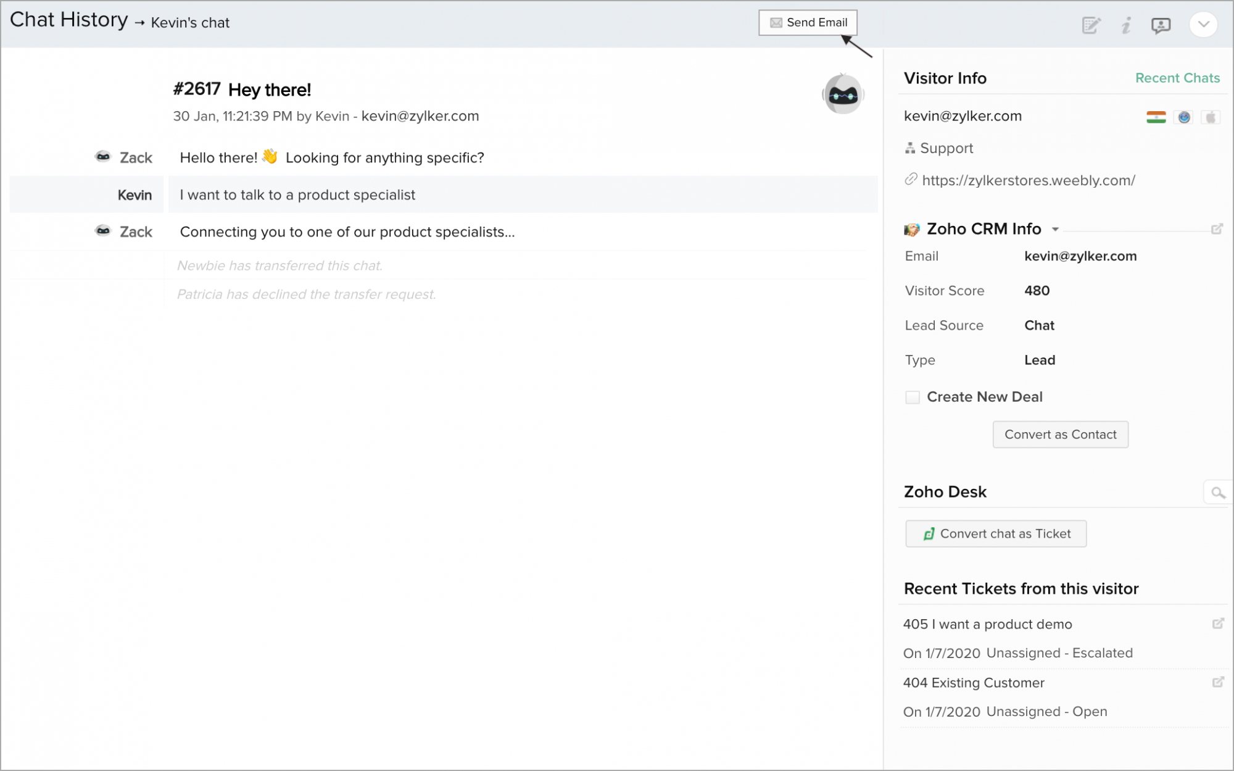The width and height of the screenshot is (1234, 771).
Task: Click the visitor chat bubble icon
Action: 1161,25
